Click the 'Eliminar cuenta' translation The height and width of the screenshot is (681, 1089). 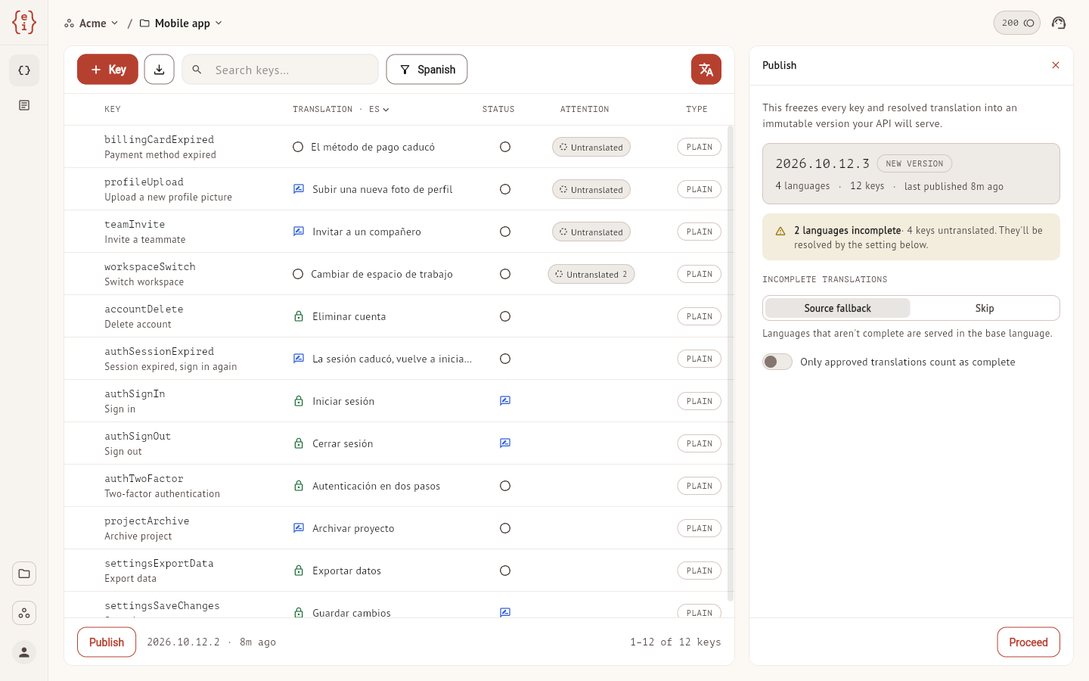tap(349, 316)
